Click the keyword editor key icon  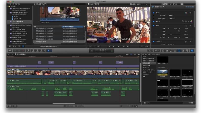(28, 50)
